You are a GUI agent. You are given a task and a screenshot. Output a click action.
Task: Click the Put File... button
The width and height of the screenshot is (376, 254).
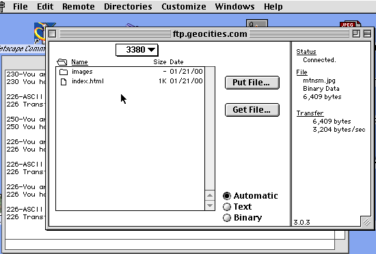pyautogui.click(x=252, y=83)
